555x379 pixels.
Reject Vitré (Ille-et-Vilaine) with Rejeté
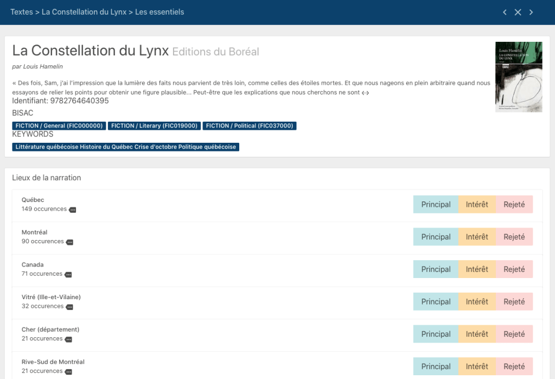[514, 302]
